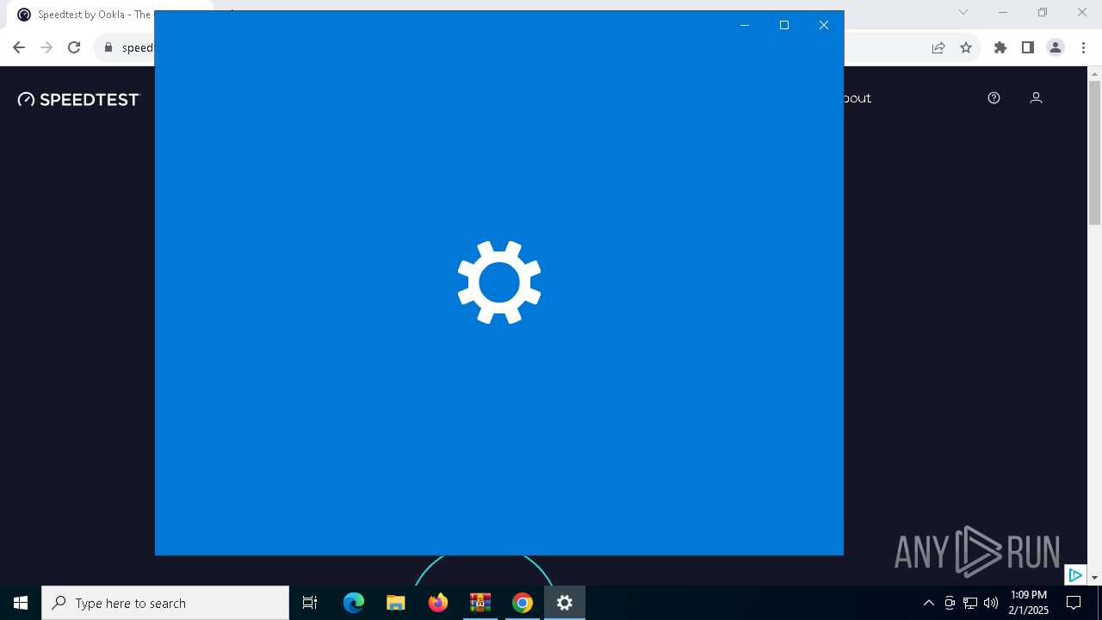Launch Firefox from the taskbar
This screenshot has height=620, width=1102.
click(x=438, y=603)
